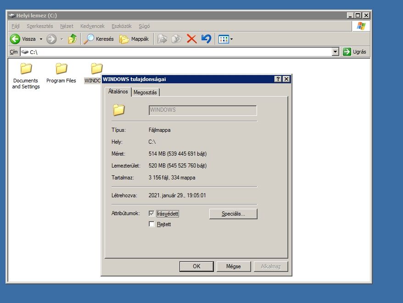Image resolution: width=403 pixels, height=303 pixels.
Task: Open the address bar dropdown
Action: 335,52
